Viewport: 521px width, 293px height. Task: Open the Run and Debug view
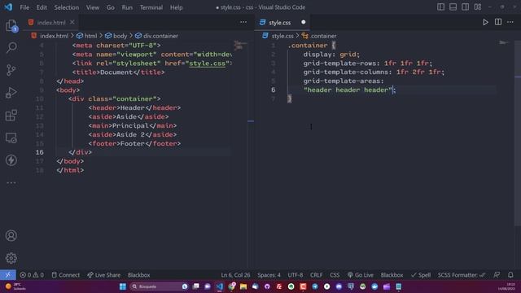(x=11, y=93)
